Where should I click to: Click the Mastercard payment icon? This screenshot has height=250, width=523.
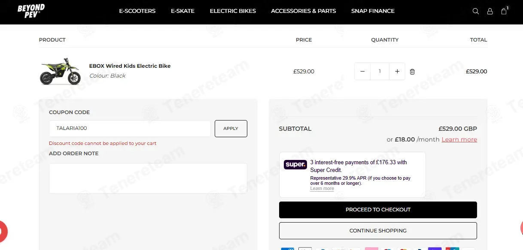(403, 249)
